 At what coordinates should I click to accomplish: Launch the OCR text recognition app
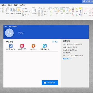click(22, 47)
